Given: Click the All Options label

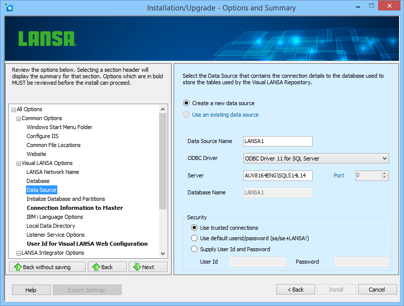Looking at the screenshot, I should point(29,109).
